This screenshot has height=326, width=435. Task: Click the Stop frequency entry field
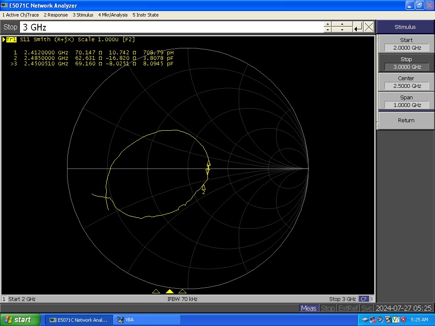[x=172, y=27]
